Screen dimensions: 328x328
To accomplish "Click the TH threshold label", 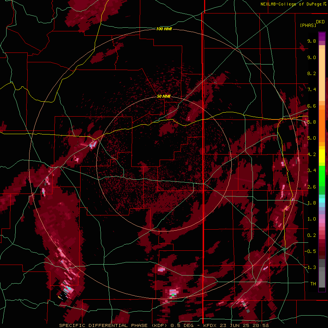I will pos(313,284).
